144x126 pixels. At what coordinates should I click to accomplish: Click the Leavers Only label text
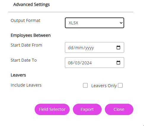tap(104, 86)
